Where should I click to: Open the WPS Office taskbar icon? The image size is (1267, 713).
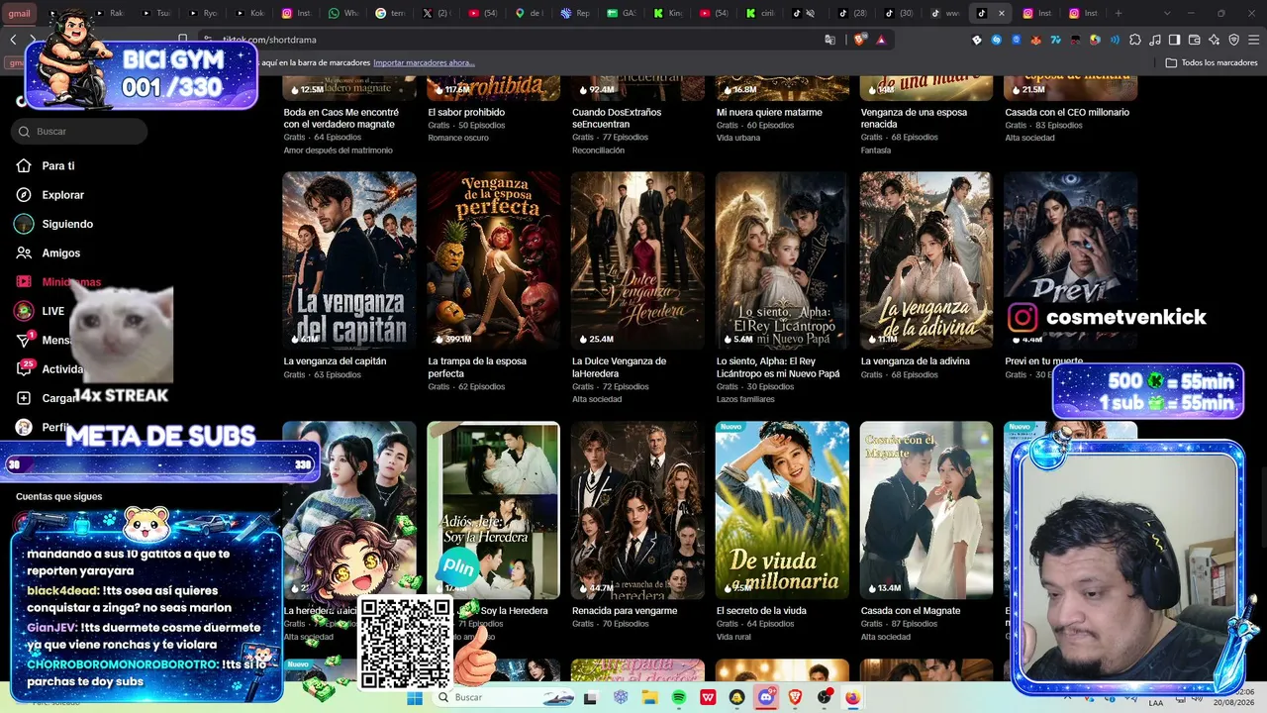(x=709, y=697)
